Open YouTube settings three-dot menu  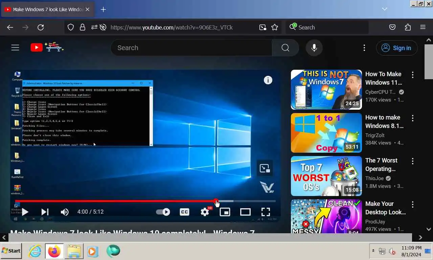[364, 48]
